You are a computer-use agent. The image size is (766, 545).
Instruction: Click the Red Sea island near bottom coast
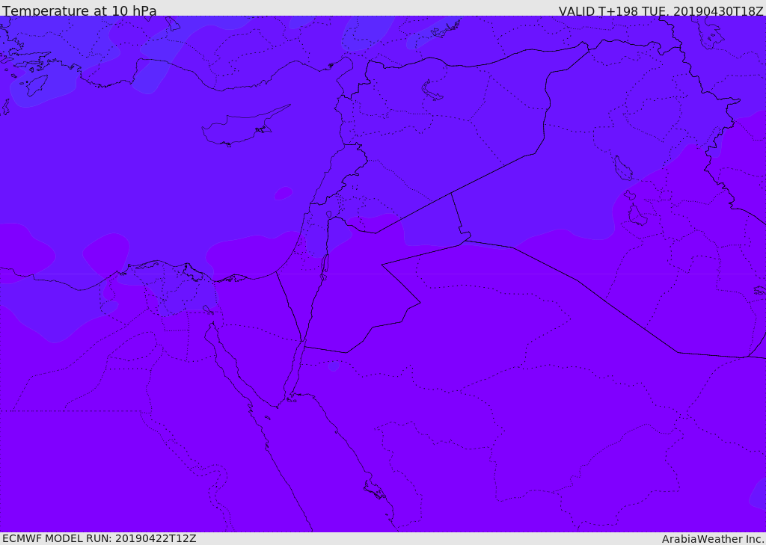click(376, 490)
